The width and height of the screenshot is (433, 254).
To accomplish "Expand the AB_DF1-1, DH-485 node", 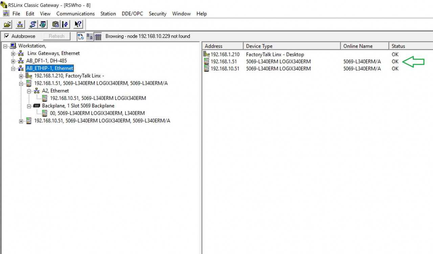I will pyautogui.click(x=13, y=61).
